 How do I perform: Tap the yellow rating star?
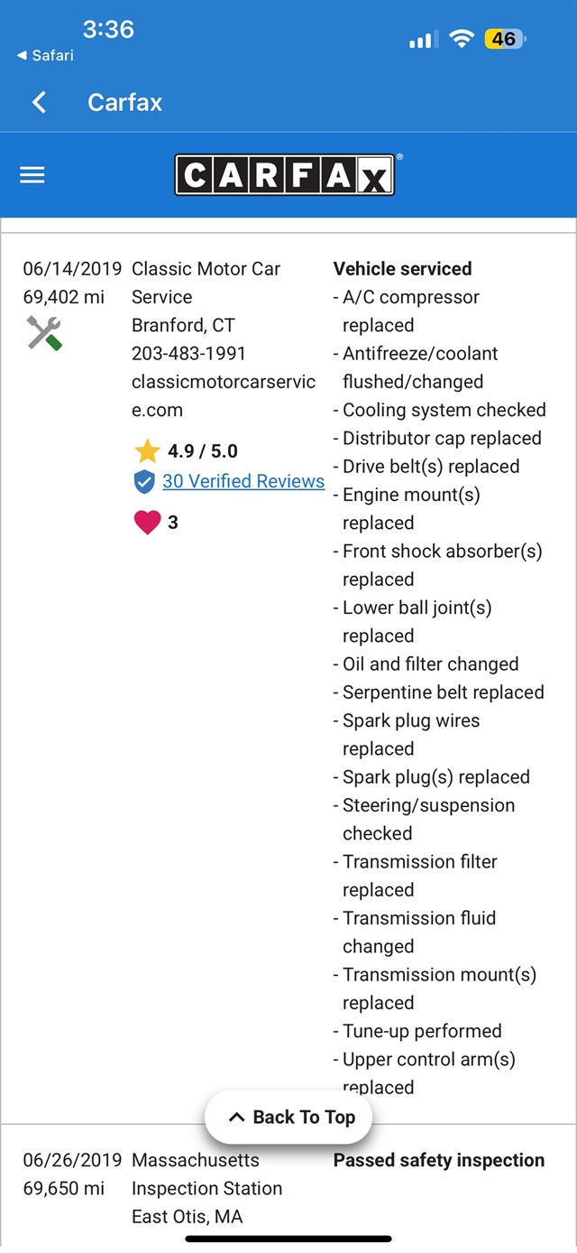146,451
